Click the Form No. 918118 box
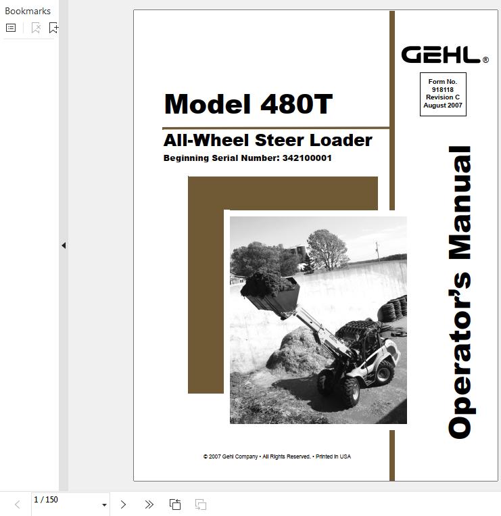This screenshot has height=516, width=501. coord(443,94)
